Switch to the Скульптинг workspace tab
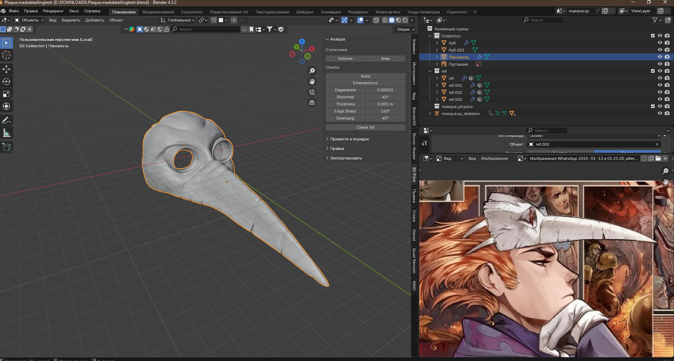 click(192, 12)
